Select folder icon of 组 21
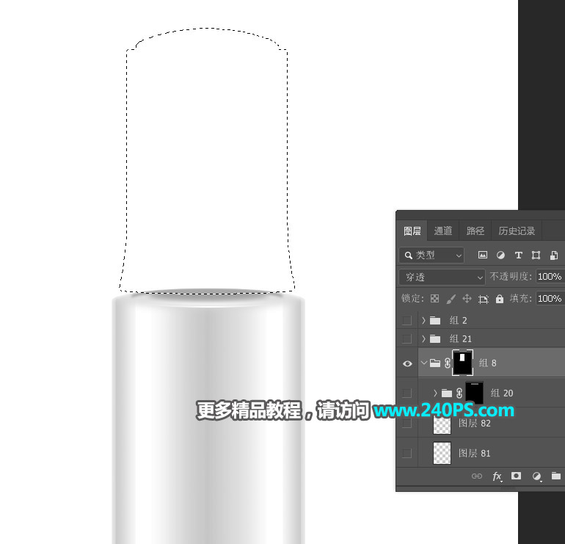This screenshot has width=565, height=544. tap(435, 338)
